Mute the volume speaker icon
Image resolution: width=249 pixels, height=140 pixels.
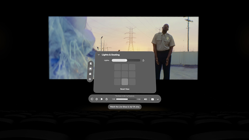pyautogui.click(x=145, y=99)
